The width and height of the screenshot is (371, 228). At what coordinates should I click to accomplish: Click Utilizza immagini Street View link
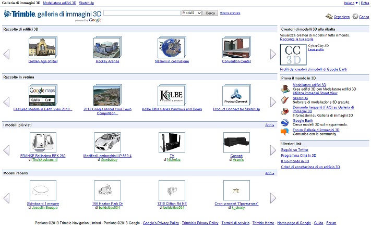click(x=315, y=93)
